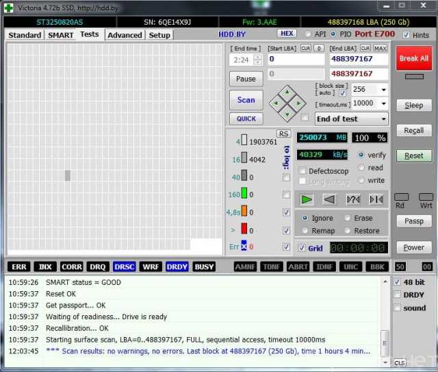Click the random-access butterfly icon with question mark
Image resolution: width=438 pixels, height=372 pixels.
click(x=353, y=199)
